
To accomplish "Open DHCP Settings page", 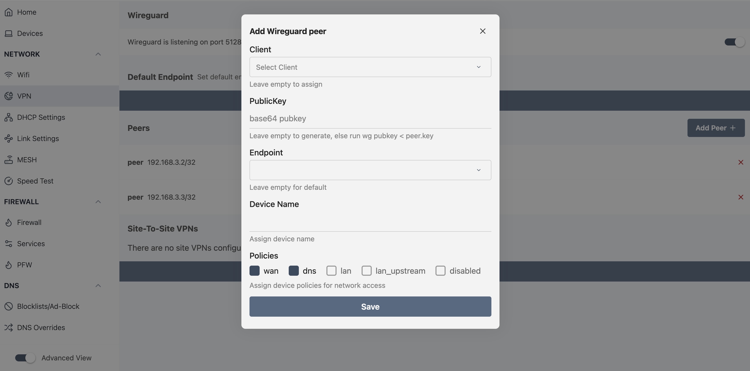I will (59, 117).
